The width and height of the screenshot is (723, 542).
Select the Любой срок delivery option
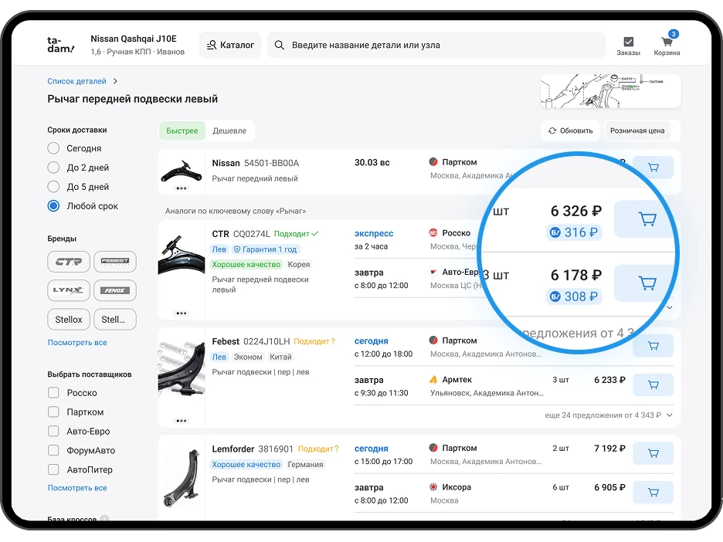[53, 206]
